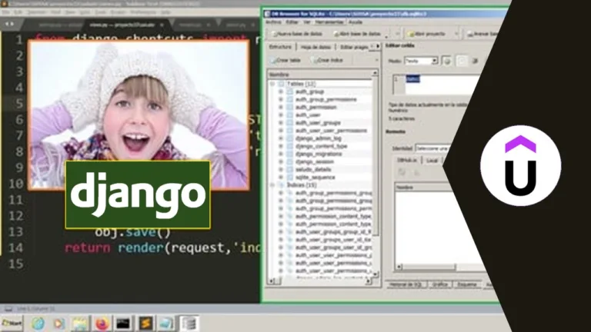Select the auth_user_user_permissions table row
Viewport: 591px width, 332px height.
coord(331,131)
